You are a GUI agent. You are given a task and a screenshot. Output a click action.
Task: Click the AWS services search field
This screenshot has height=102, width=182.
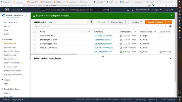pos(75,10)
